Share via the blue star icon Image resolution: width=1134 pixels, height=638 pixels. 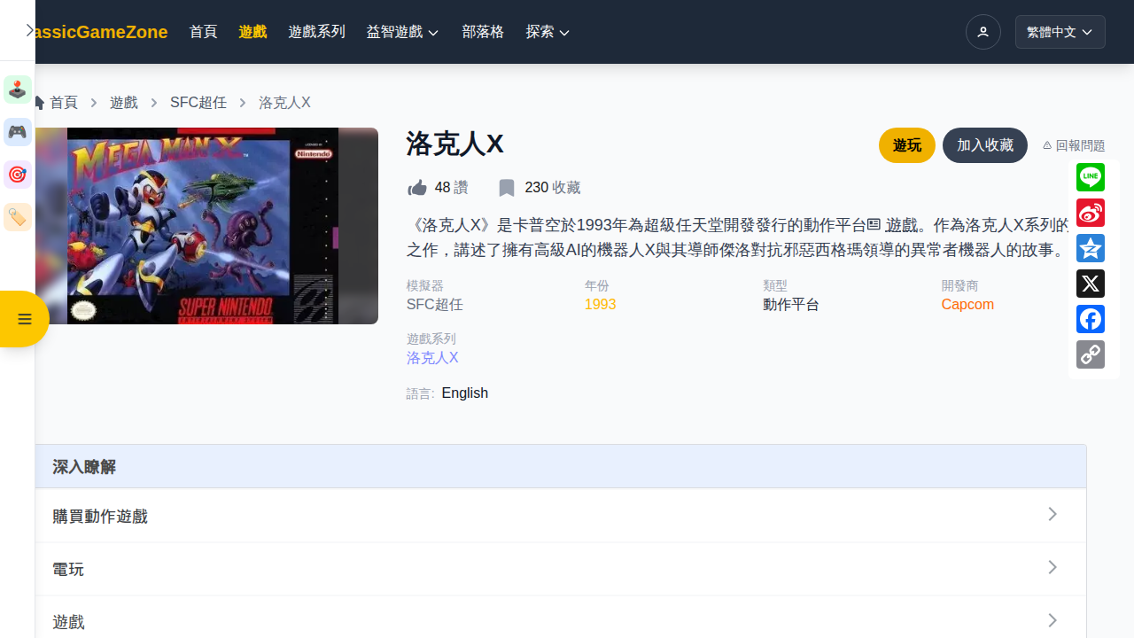[x=1091, y=248]
